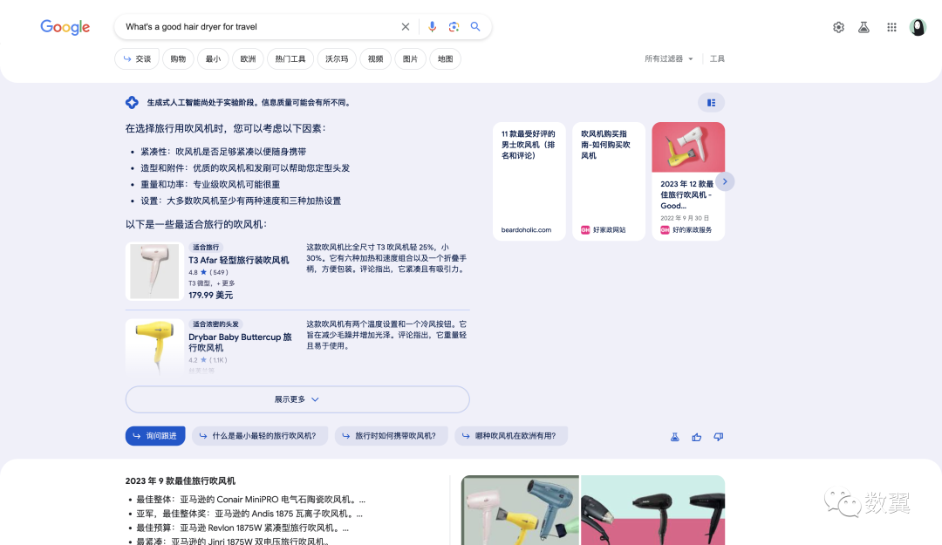Click the Revlon 1875W list item
This screenshot has width=942, height=545.
(x=242, y=528)
